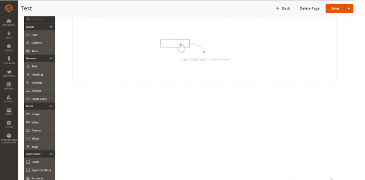
Task: Open the Marketing menu in the admin sidebar
Action: click(x=9, y=73)
